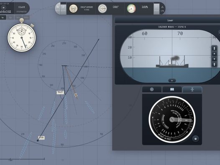The height and width of the screenshot is (165, 220).
Task: Click the Lower periscope button
Action: coord(170,21)
